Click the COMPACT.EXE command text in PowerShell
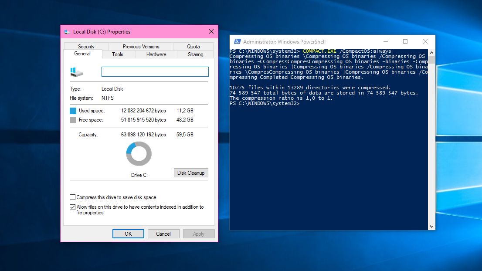This screenshot has height=271, width=482. [x=319, y=51]
